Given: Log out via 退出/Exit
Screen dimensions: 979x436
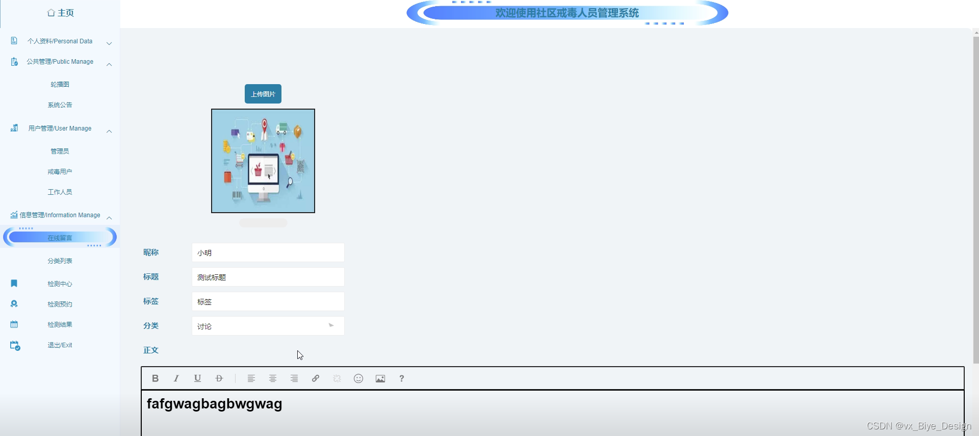Looking at the screenshot, I should [x=60, y=345].
